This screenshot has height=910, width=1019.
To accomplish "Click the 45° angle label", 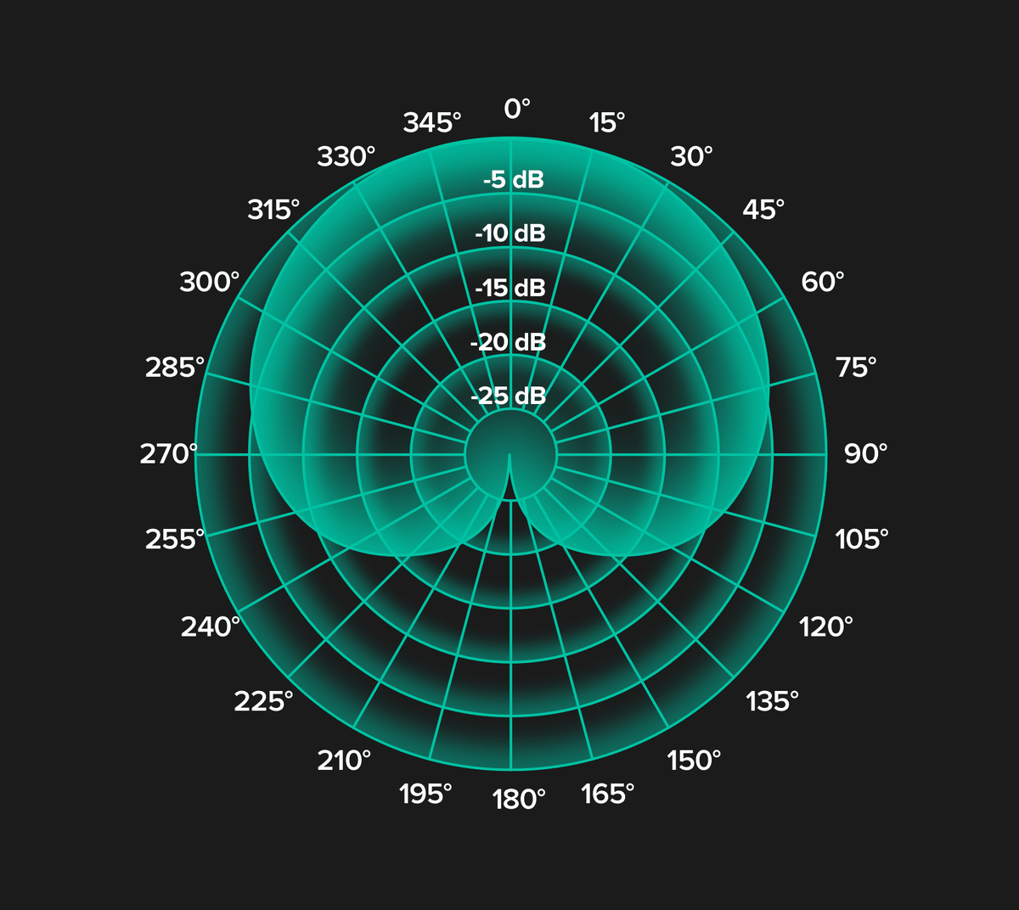I will [x=763, y=210].
